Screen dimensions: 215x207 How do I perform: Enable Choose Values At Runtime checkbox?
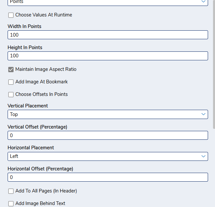pos(11,15)
